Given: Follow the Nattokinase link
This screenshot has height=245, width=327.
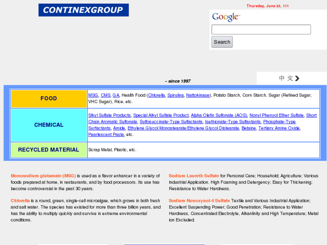Looking at the screenshot, I should point(198,95).
